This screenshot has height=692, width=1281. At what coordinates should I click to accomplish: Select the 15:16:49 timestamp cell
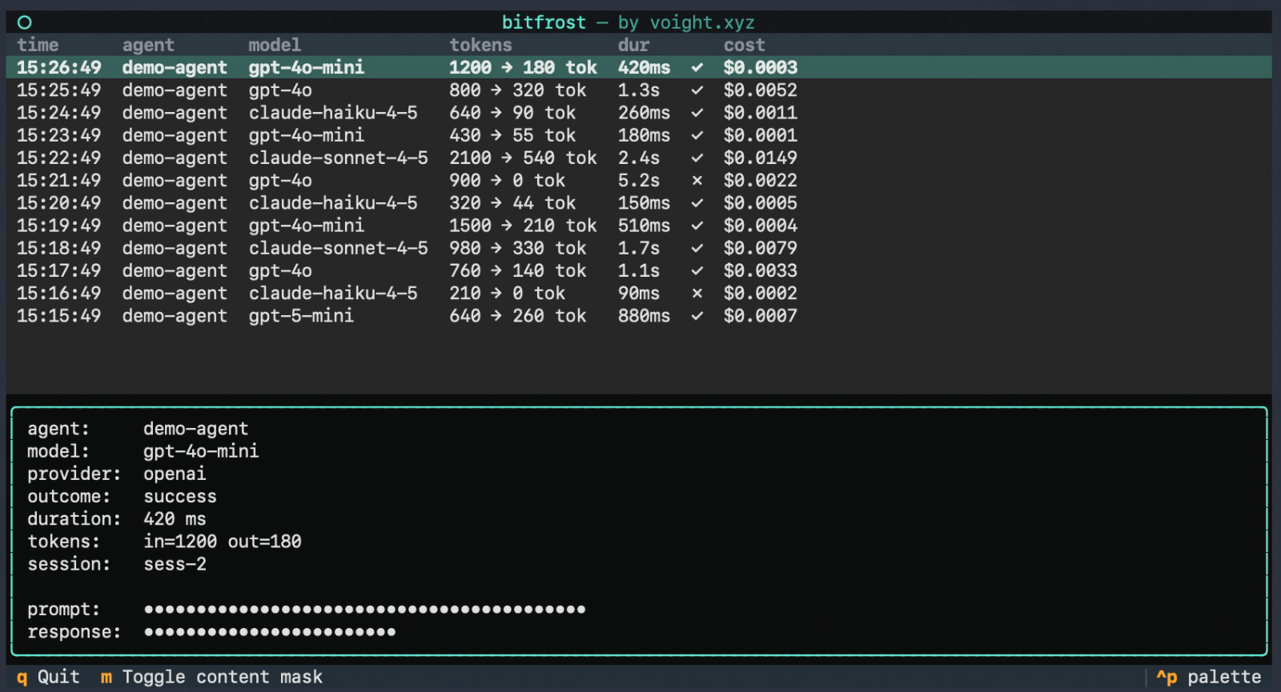59,294
